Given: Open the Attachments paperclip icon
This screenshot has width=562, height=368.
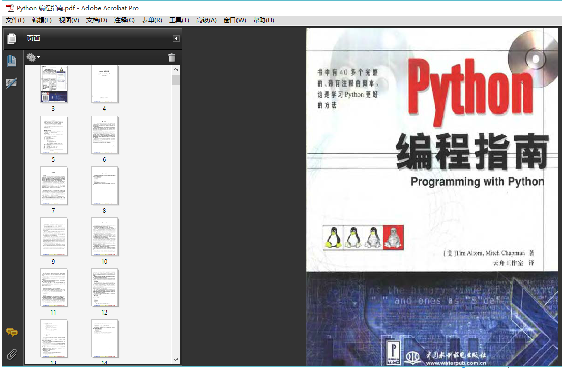Looking at the screenshot, I should 12,354.
